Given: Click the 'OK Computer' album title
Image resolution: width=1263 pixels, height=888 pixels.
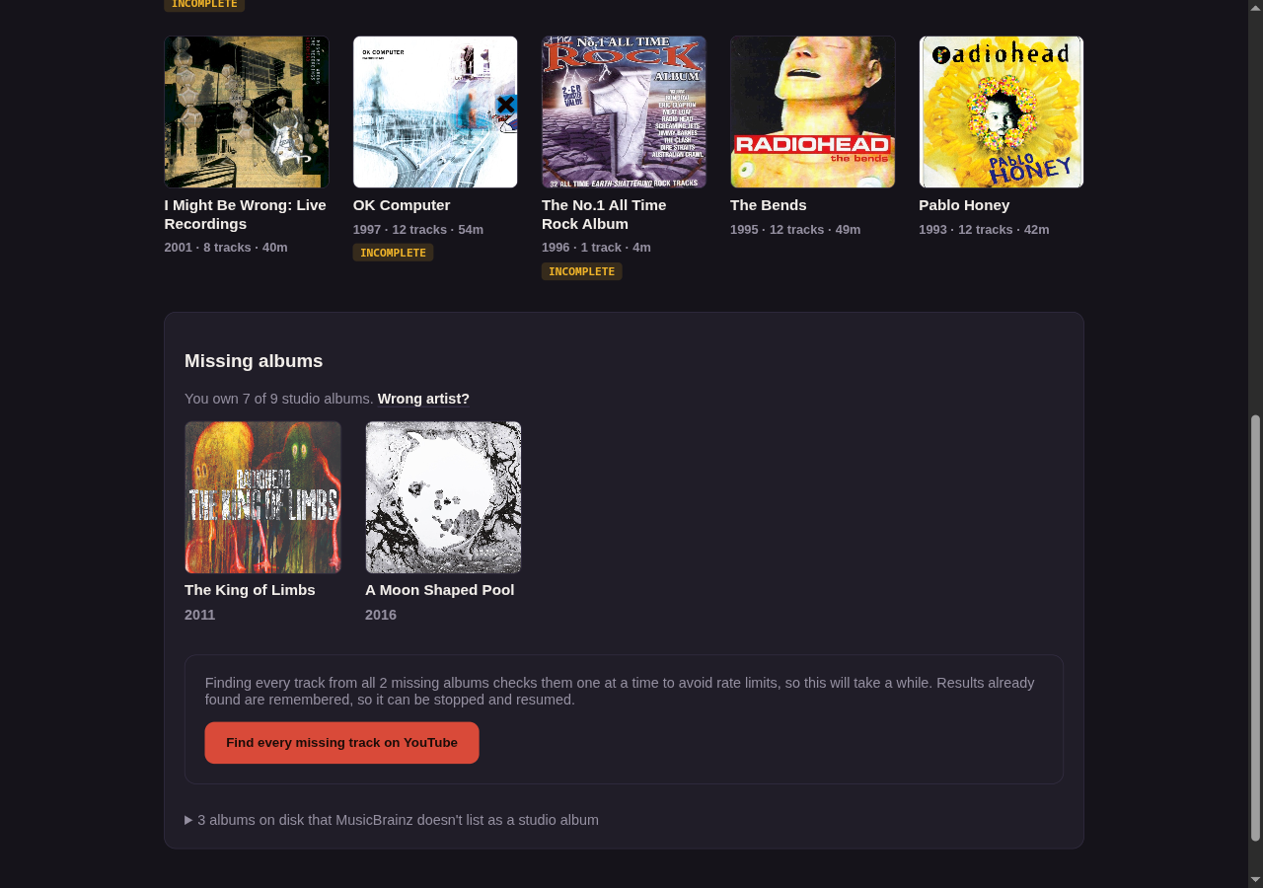Looking at the screenshot, I should click(x=402, y=205).
